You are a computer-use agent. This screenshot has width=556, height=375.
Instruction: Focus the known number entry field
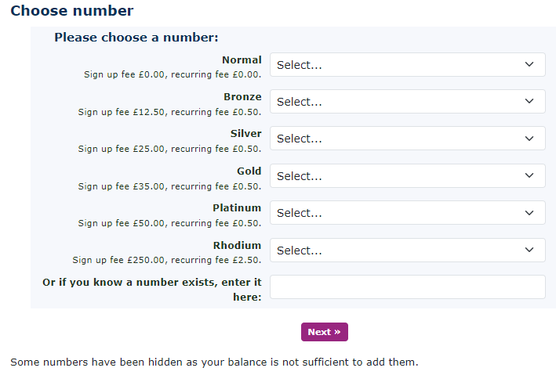pyautogui.click(x=407, y=287)
